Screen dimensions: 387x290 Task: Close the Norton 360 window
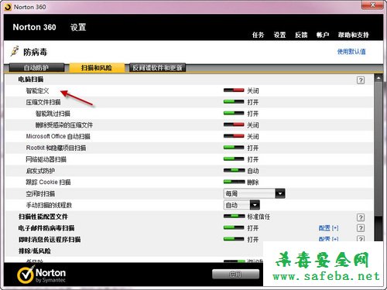[372, 5]
